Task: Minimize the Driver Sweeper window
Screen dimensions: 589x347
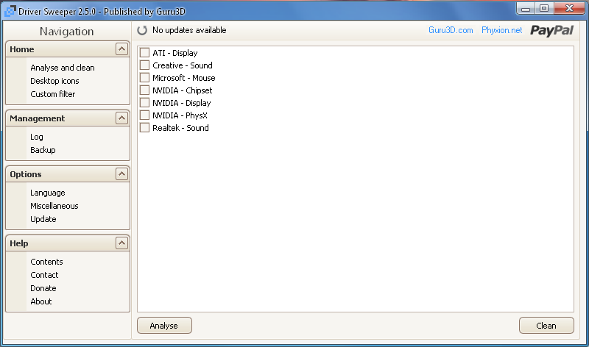Action: (526, 8)
